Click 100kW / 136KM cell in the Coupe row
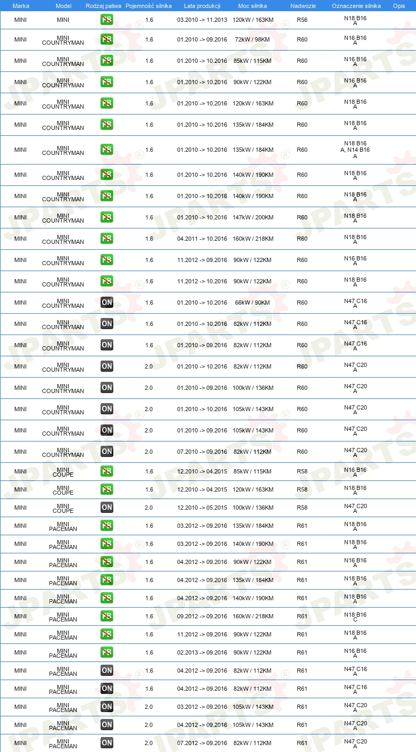This screenshot has width=416, height=752. [252, 508]
